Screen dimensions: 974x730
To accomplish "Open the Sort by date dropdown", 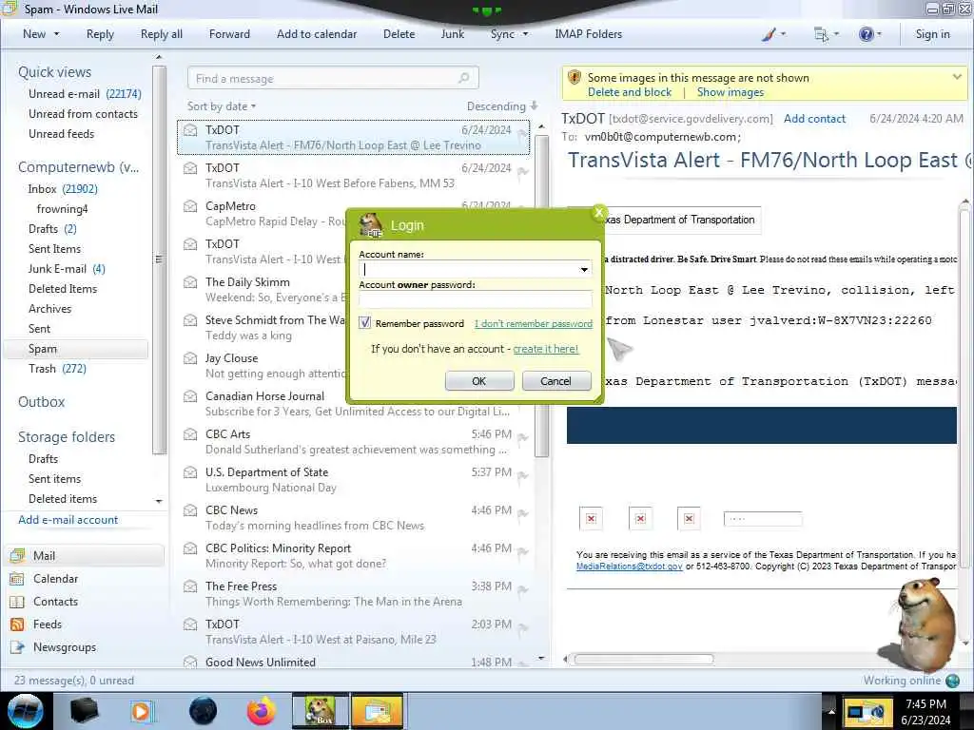I will pyautogui.click(x=222, y=106).
